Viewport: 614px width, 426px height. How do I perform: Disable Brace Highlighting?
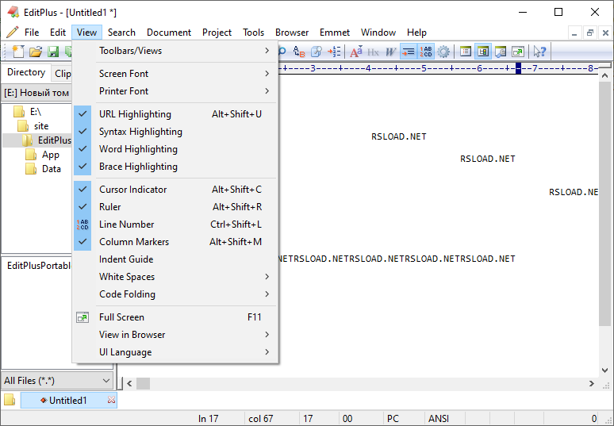[x=175, y=167]
